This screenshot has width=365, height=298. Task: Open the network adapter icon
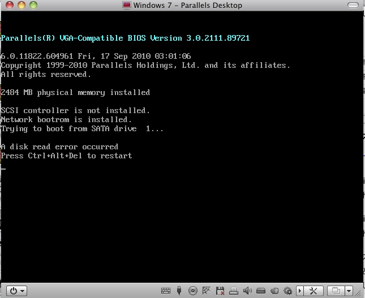click(206, 291)
